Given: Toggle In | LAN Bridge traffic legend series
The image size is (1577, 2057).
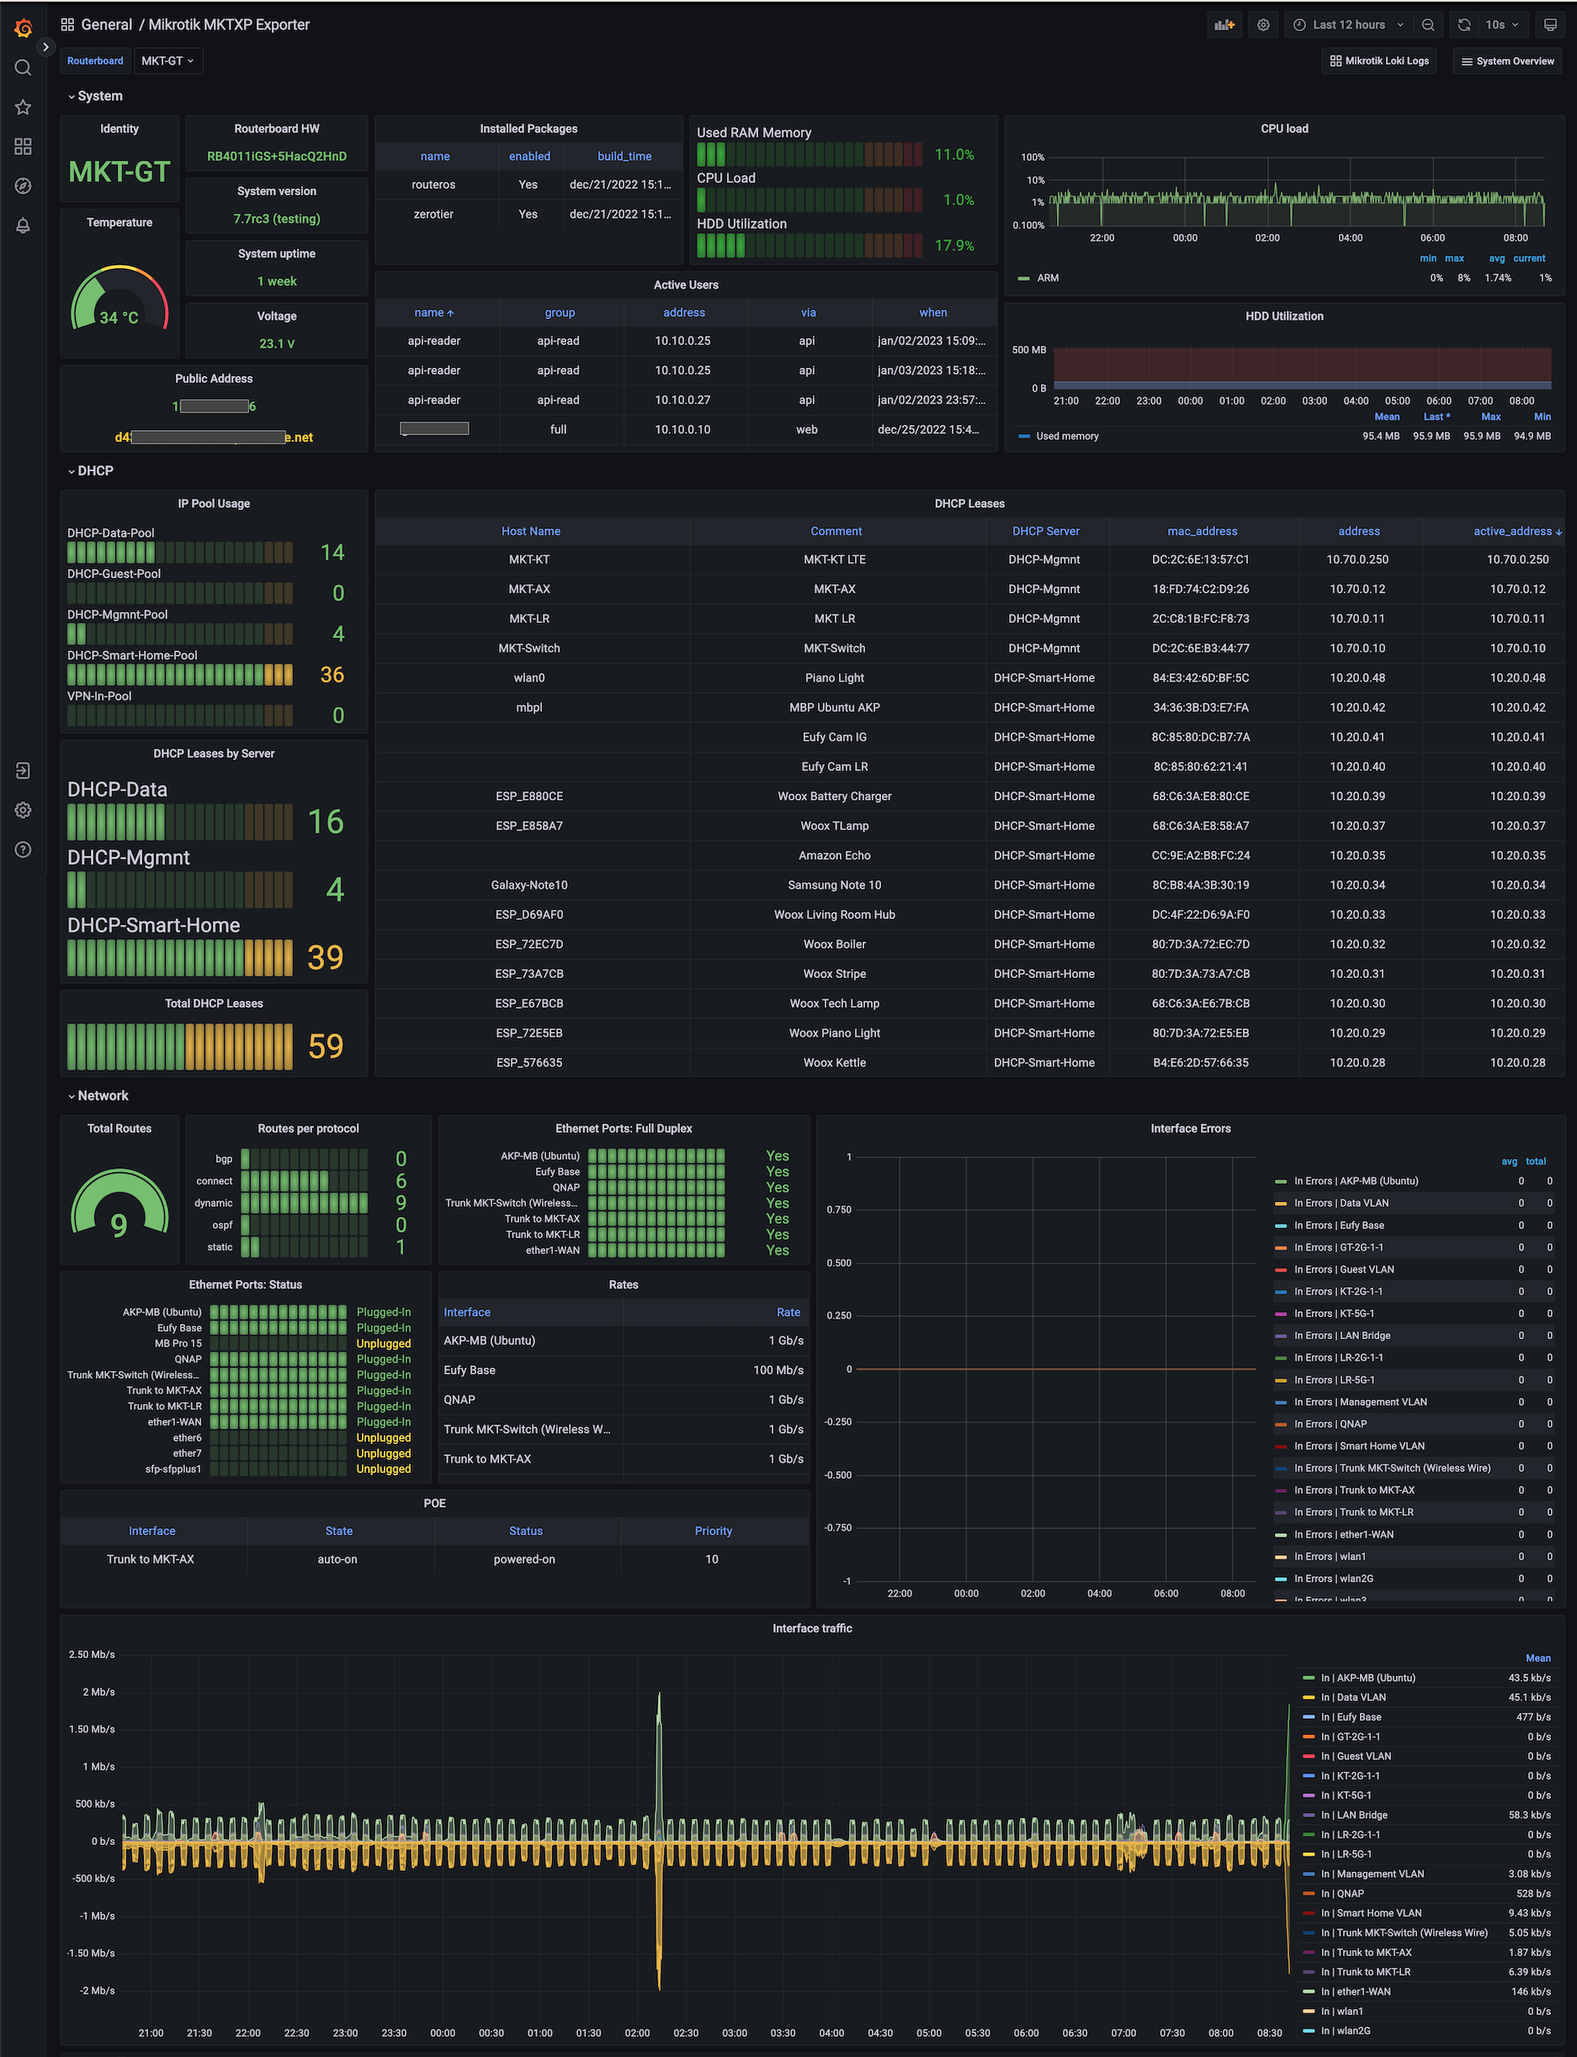Looking at the screenshot, I should pos(1354,1815).
